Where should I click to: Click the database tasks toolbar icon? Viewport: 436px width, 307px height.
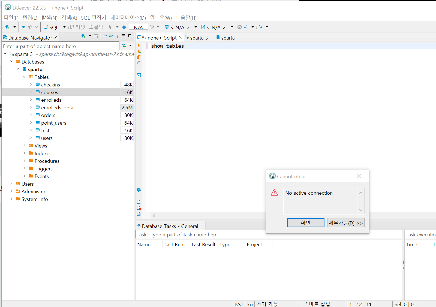[x=246, y=27]
